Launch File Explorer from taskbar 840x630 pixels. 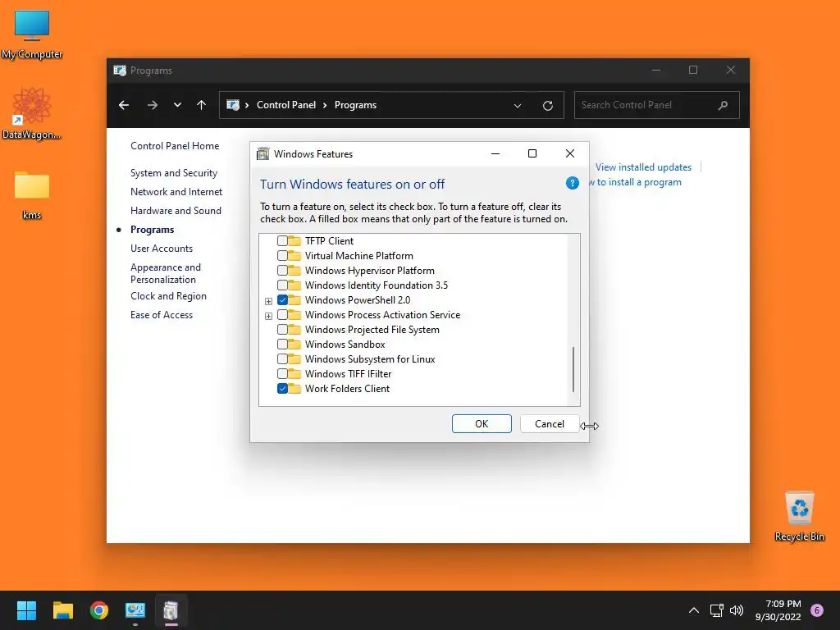[62, 610]
